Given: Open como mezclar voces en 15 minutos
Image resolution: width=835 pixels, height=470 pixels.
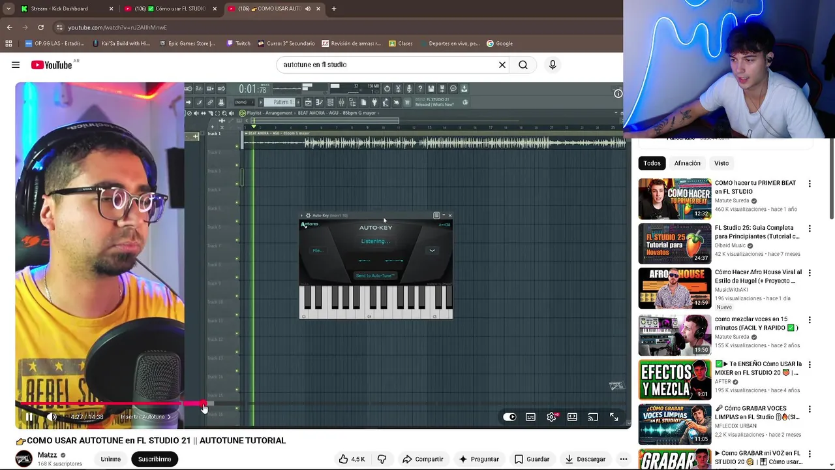Looking at the screenshot, I should click(x=757, y=323).
